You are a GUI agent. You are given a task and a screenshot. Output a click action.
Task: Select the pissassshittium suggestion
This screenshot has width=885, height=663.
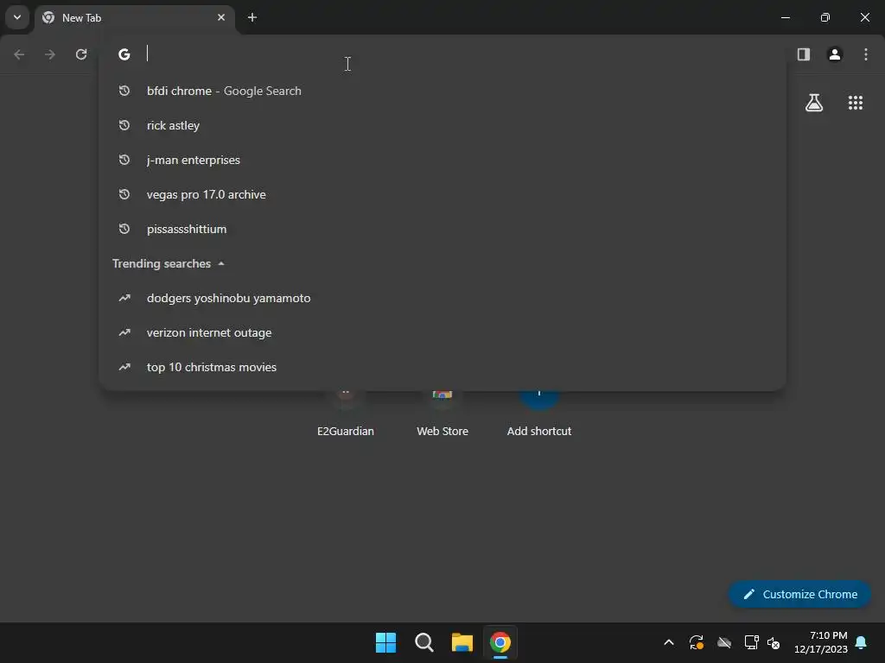[x=442, y=229]
